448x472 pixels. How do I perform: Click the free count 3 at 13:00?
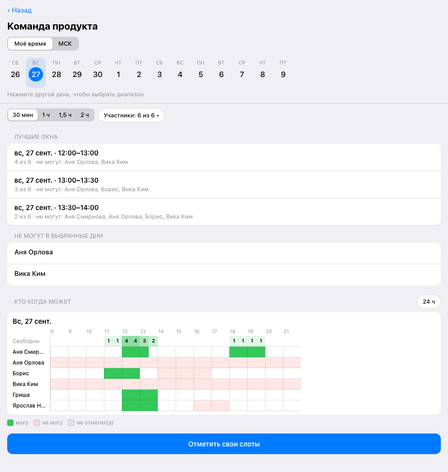tap(144, 341)
